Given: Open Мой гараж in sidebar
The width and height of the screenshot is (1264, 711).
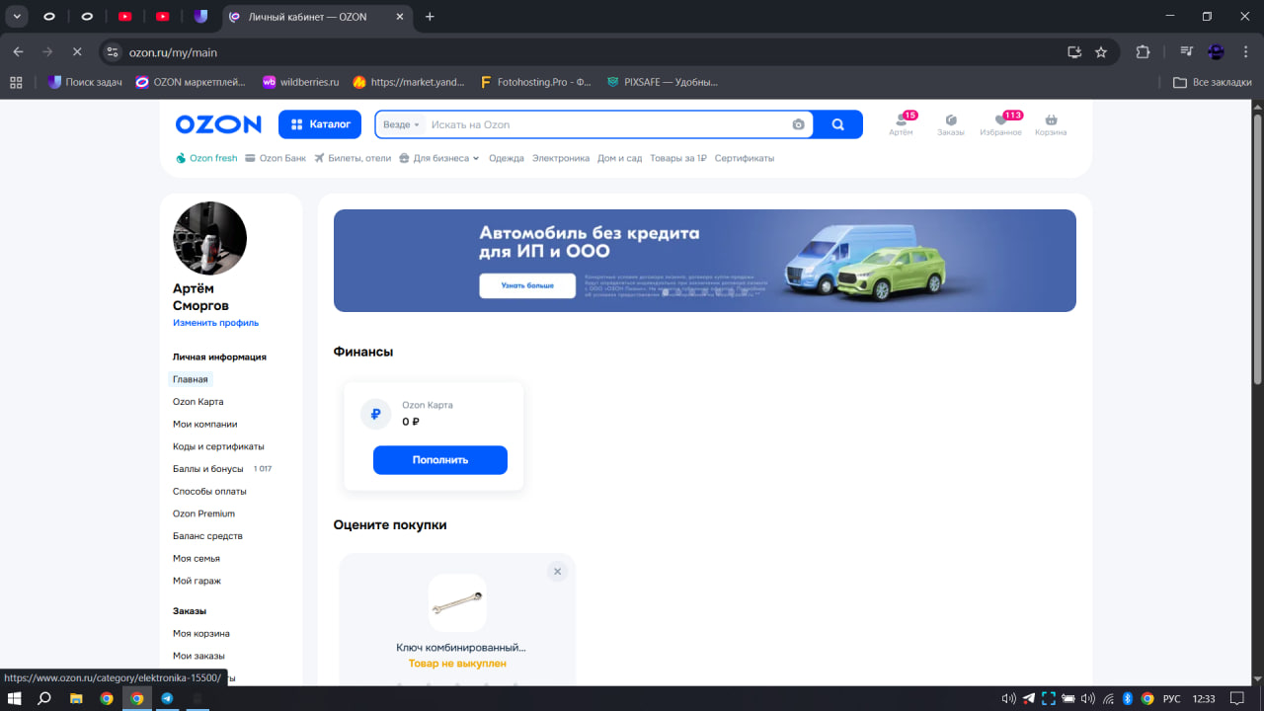Looking at the screenshot, I should (x=197, y=581).
